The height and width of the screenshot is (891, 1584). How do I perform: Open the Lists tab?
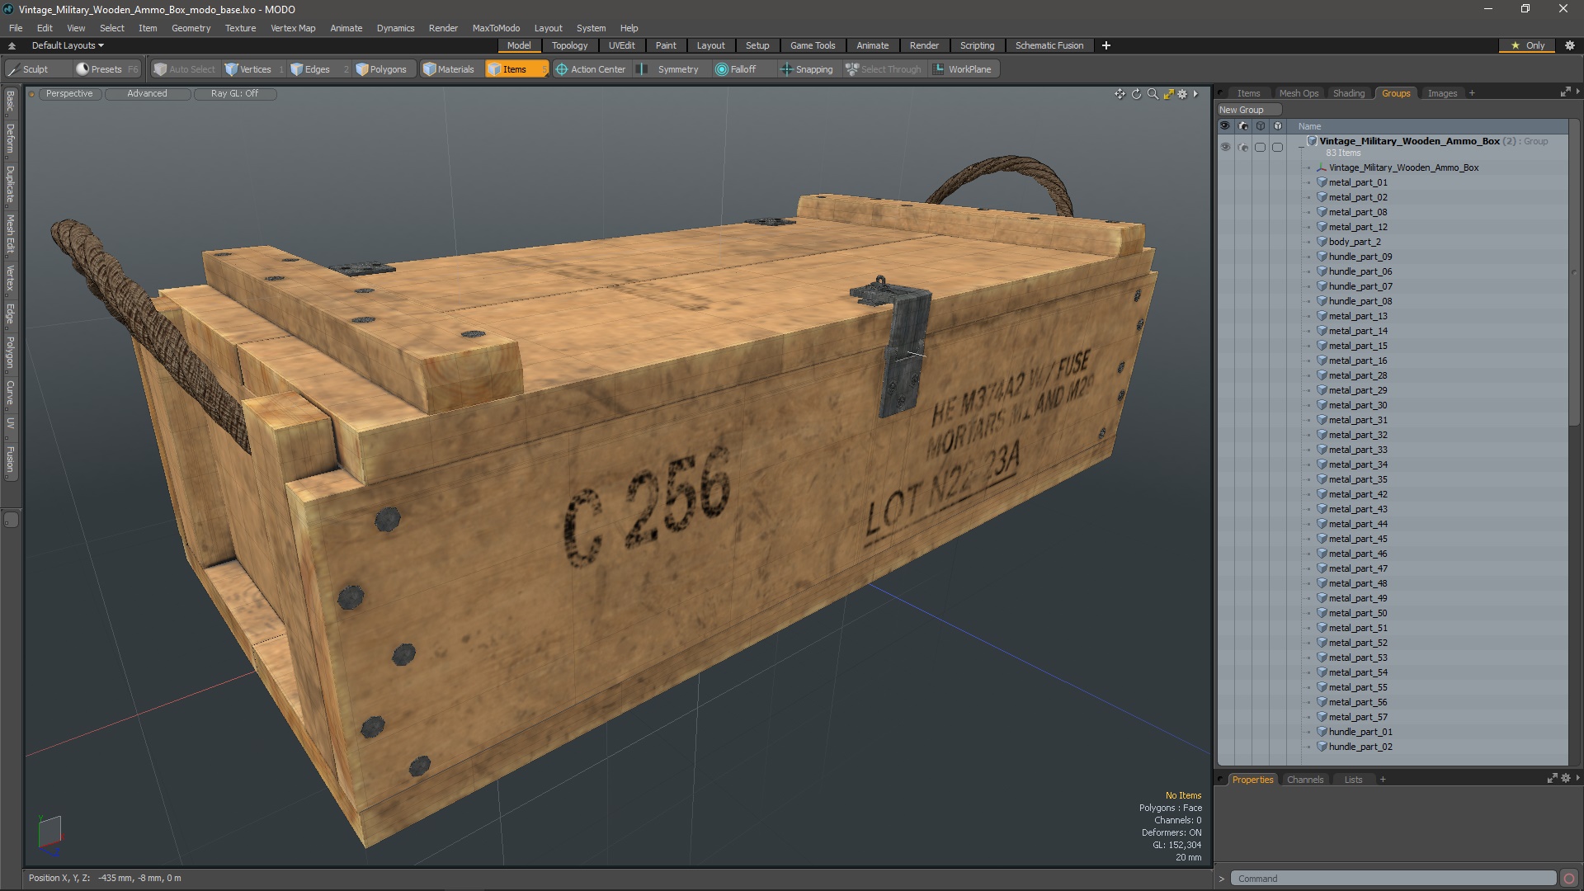(1353, 780)
